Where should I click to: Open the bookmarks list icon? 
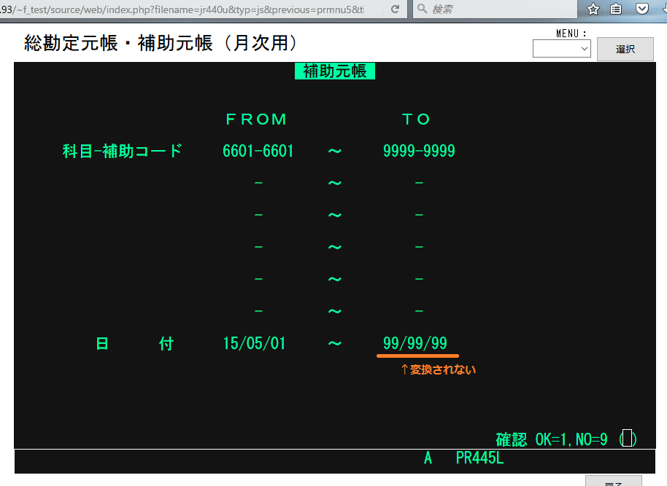coord(617,9)
